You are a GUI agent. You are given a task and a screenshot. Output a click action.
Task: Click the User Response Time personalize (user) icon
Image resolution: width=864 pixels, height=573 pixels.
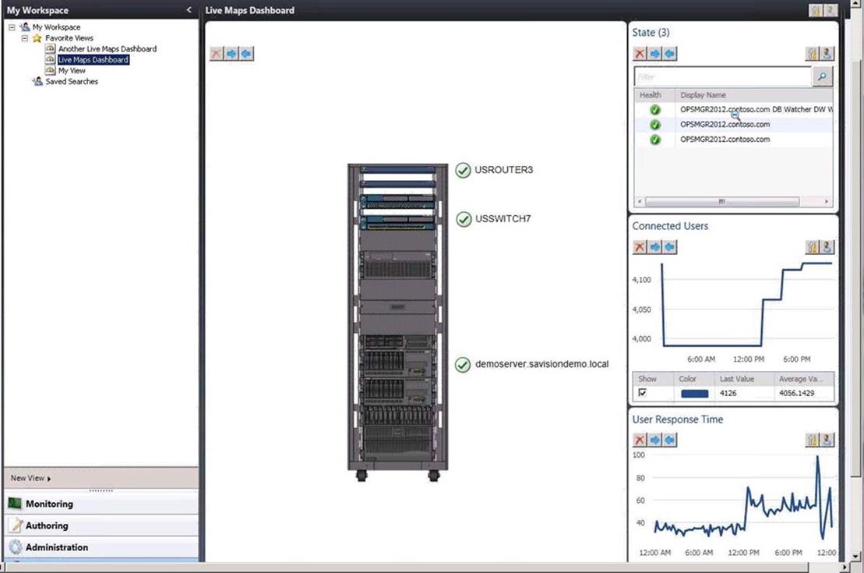827,440
